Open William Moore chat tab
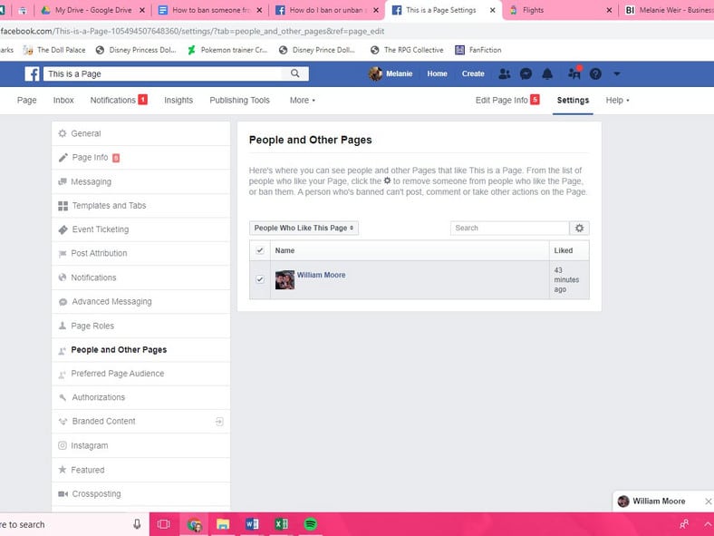The image size is (714, 536). pos(659,502)
